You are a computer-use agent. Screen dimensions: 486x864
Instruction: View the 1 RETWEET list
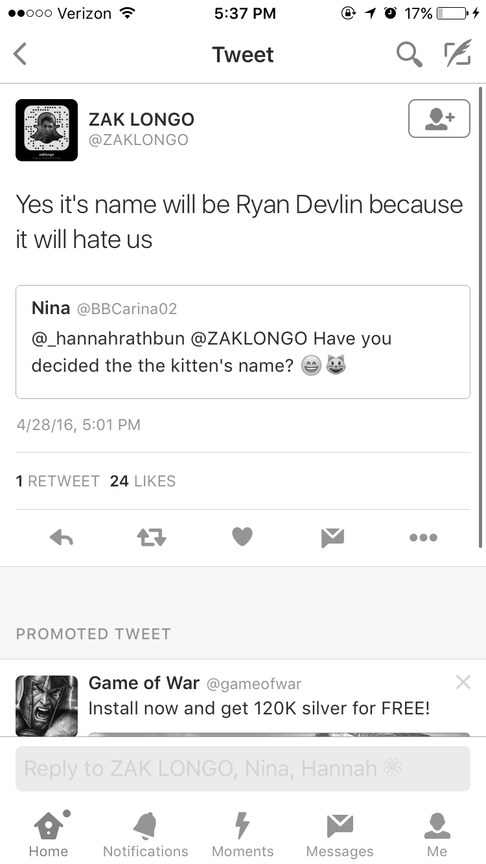pos(58,481)
